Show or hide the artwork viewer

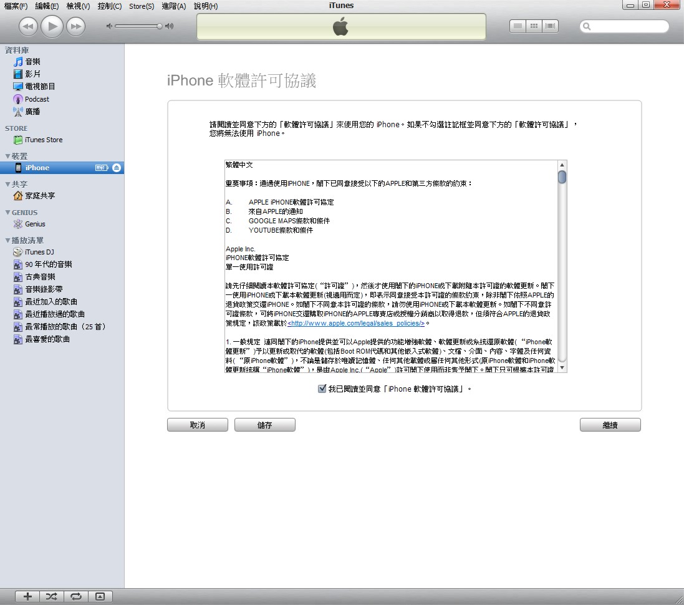pos(100,596)
